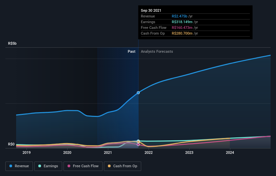Click the R$160.473m free cash flow value

(x=182, y=28)
